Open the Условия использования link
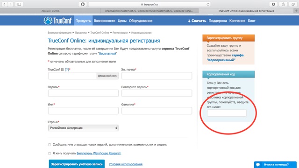Screen dimensions: 299x168 [x=126, y=164]
